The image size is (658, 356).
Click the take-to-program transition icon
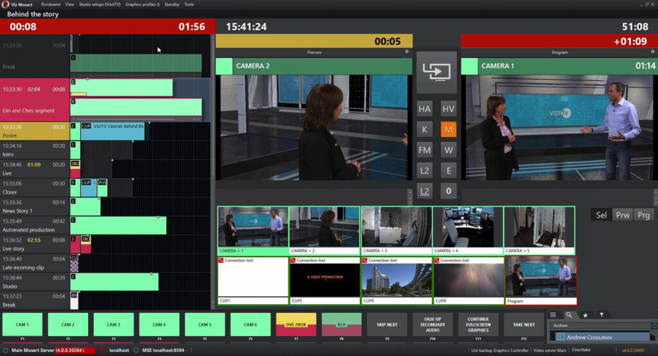[436, 72]
